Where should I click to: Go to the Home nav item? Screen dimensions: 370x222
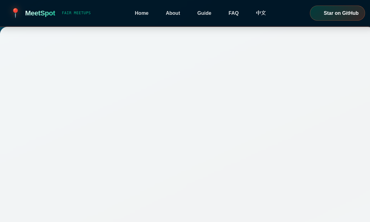(x=142, y=13)
